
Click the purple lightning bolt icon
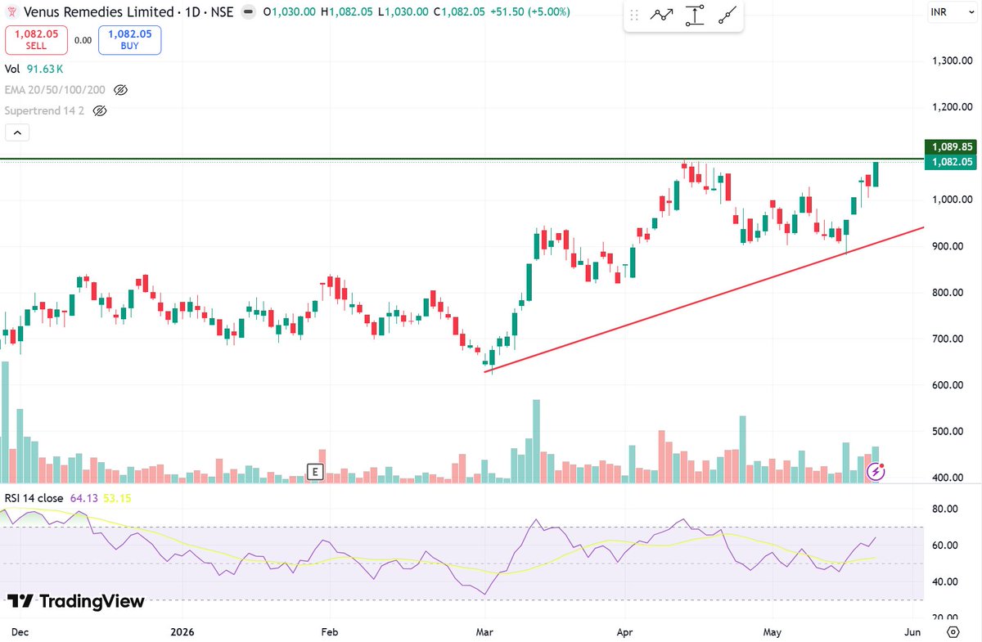click(x=876, y=471)
